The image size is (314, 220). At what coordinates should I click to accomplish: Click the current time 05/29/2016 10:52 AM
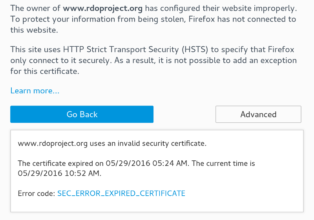(60, 173)
